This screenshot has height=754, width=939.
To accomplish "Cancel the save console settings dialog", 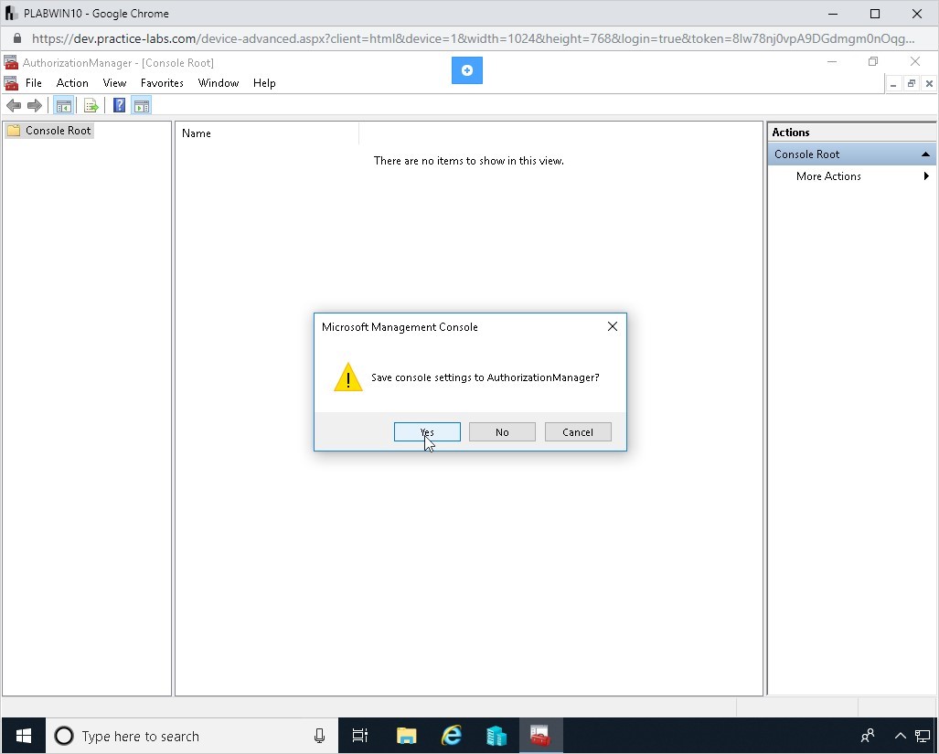I will pyautogui.click(x=578, y=432).
